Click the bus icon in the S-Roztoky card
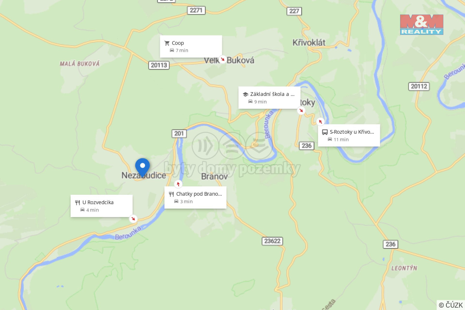465x310 pixels. tap(325, 132)
